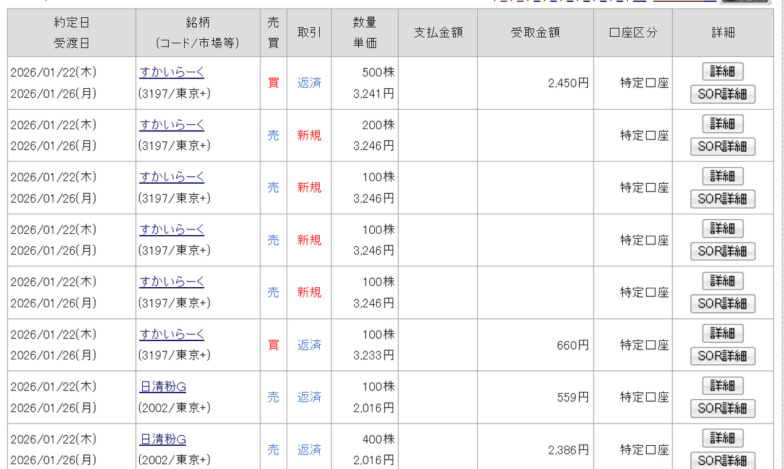This screenshot has height=469, width=784.
Task: View 詳細 for the 200株 新規 sell order
Action: pos(722,124)
